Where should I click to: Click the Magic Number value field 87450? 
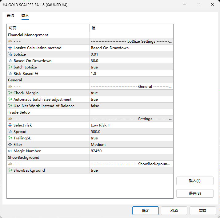tap(131, 151)
